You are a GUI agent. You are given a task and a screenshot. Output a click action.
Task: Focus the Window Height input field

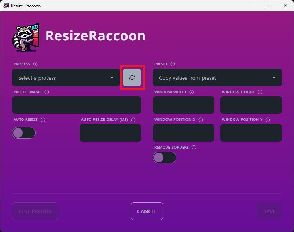point(251,105)
